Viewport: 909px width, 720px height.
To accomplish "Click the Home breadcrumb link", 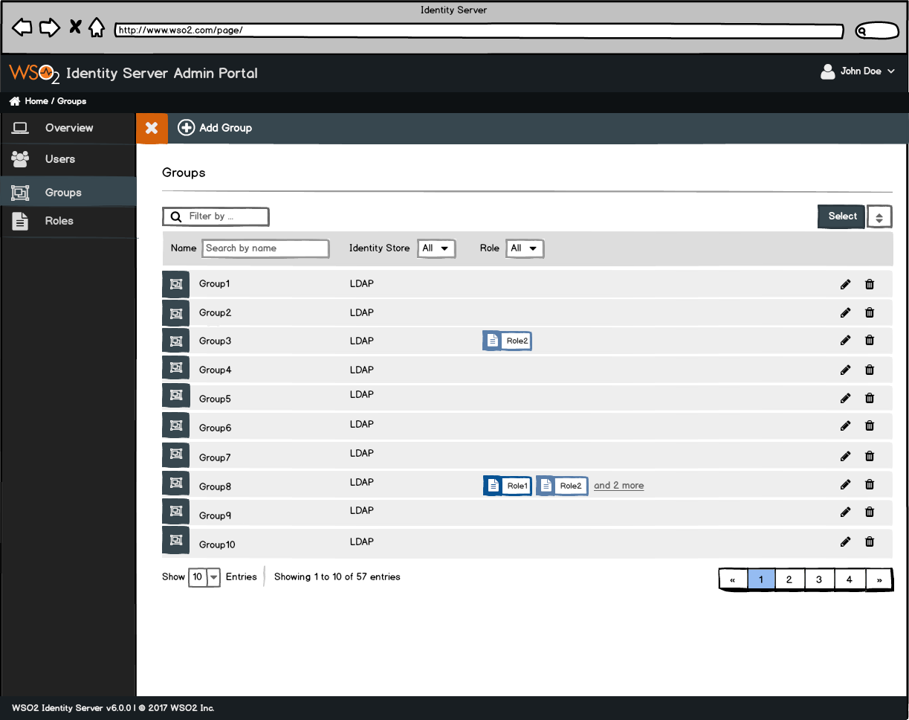I will (29, 101).
